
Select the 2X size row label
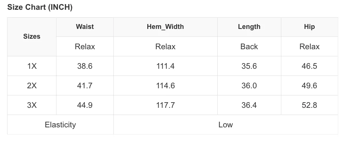pos(32,86)
